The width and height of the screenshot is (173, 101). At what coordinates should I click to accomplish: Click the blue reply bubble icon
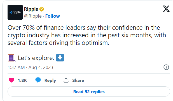coord(38,80)
